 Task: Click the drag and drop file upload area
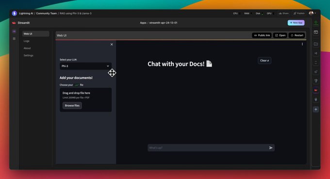[x=85, y=100]
